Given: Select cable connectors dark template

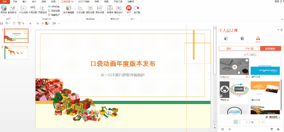Looking at the screenshot, I should 265,109.
